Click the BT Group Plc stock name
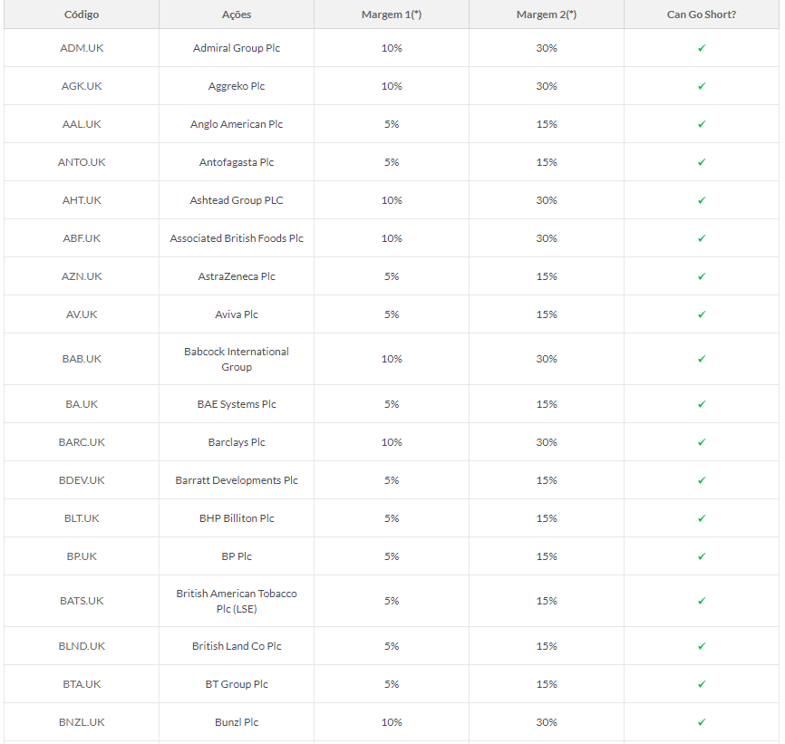 [x=237, y=684]
